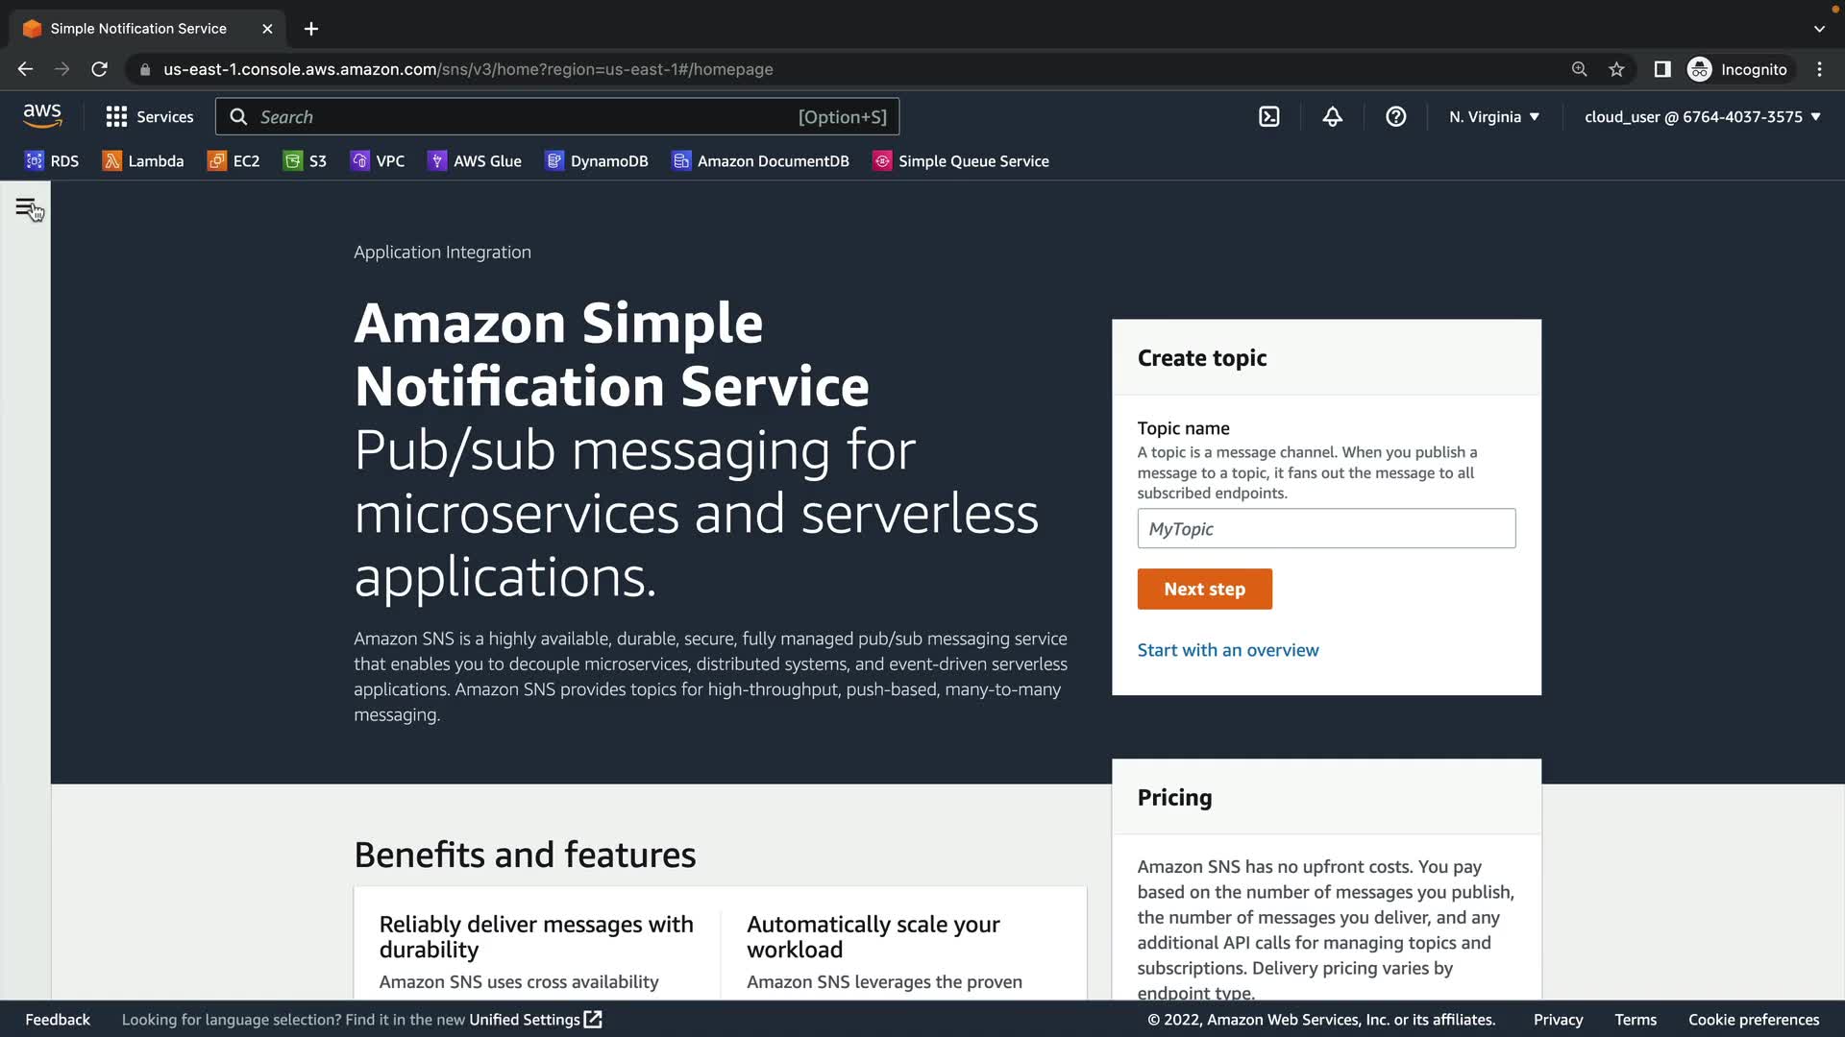Viewport: 1845px width, 1037px height.
Task: Open Start with an overview link
Action: point(1227,650)
